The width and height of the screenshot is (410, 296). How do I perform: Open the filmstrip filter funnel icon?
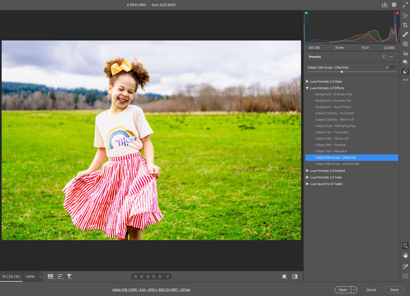(x=70, y=276)
